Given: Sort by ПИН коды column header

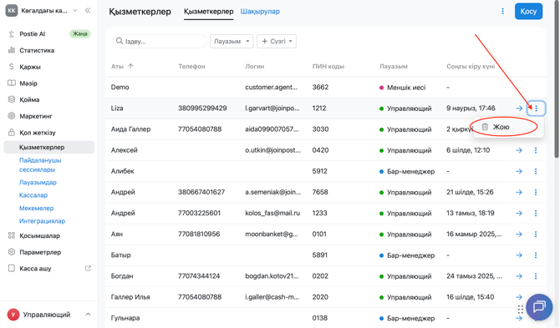Looking at the screenshot, I should pyautogui.click(x=328, y=66).
